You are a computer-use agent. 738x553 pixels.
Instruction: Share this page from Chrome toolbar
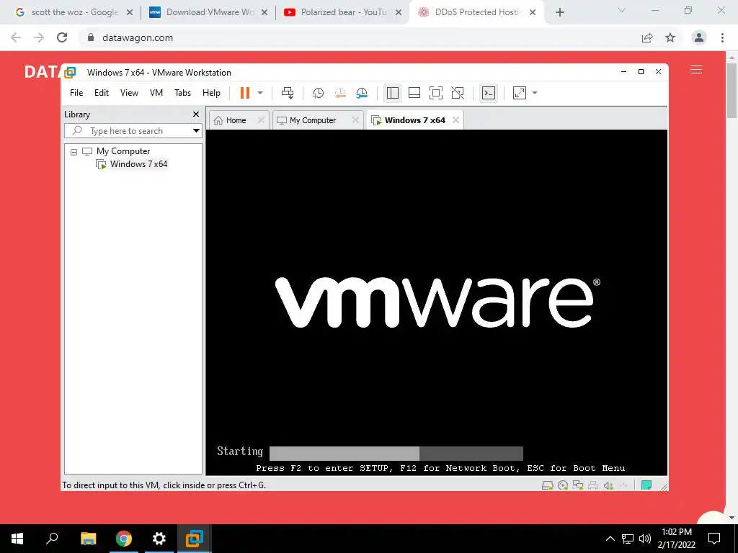647,37
